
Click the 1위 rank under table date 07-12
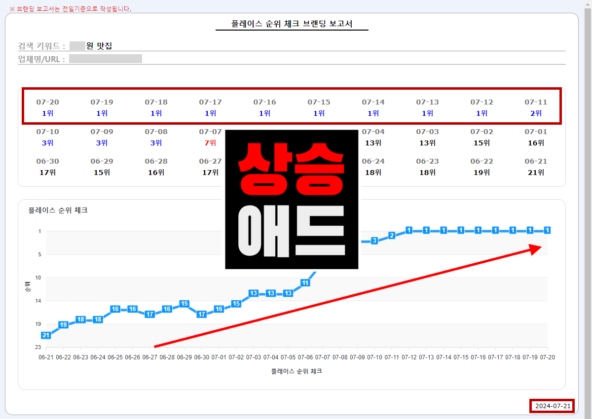pyautogui.click(x=482, y=113)
